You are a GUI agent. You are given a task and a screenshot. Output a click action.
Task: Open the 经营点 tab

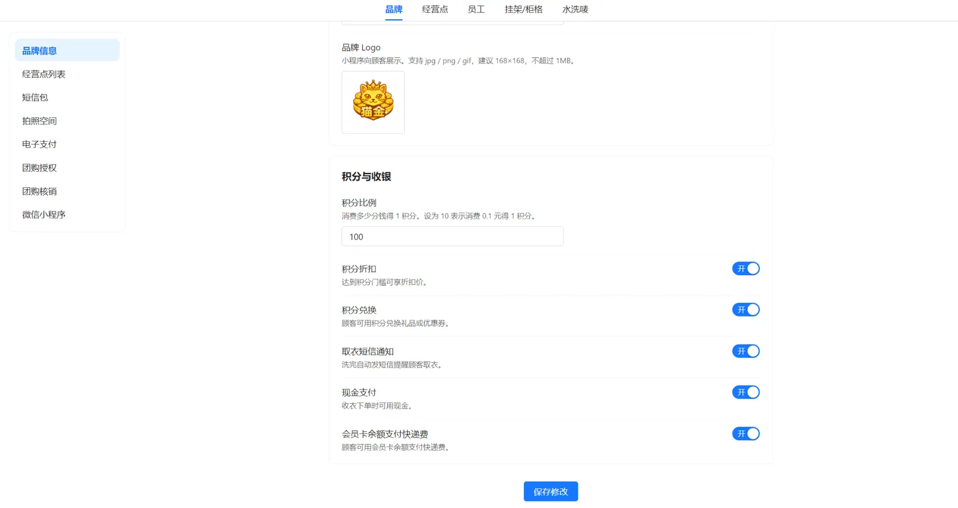435,10
